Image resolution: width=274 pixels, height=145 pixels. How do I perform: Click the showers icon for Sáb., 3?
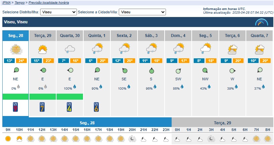coord(151,49)
